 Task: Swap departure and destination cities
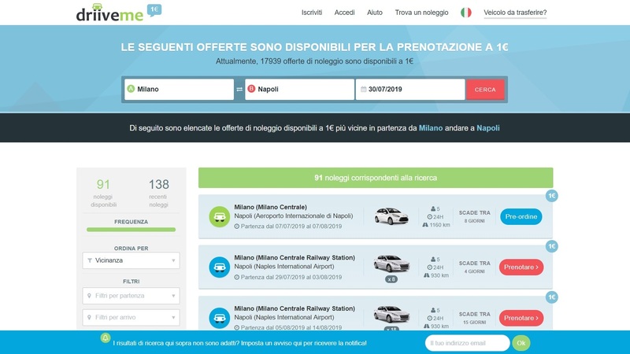click(239, 90)
